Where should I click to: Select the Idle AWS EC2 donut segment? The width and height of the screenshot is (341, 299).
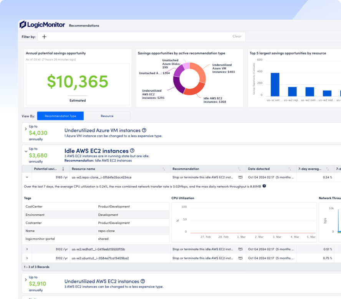[195, 89]
